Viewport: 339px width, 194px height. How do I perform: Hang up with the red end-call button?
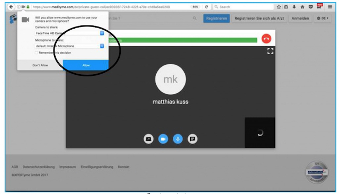click(x=266, y=39)
